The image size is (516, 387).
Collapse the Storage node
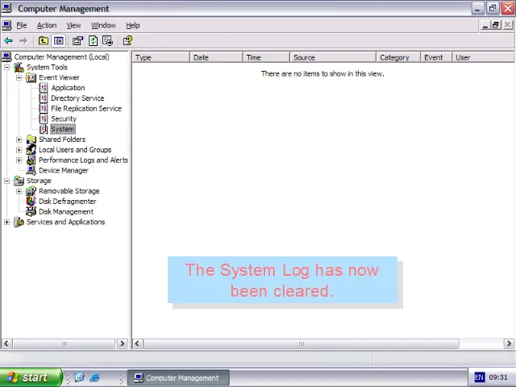pos(7,181)
